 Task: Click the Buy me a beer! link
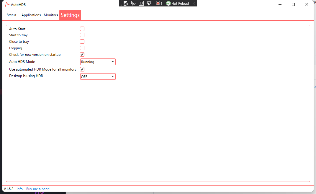click(38, 189)
